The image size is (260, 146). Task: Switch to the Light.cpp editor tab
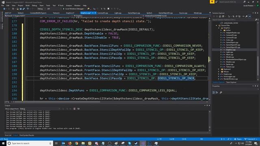118,13
